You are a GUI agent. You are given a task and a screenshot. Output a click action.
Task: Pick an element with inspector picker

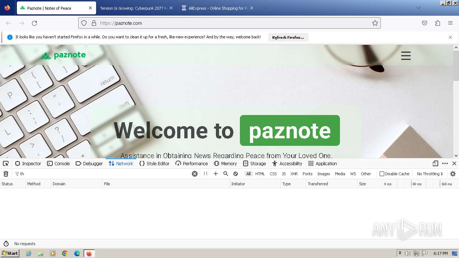(x=6, y=163)
